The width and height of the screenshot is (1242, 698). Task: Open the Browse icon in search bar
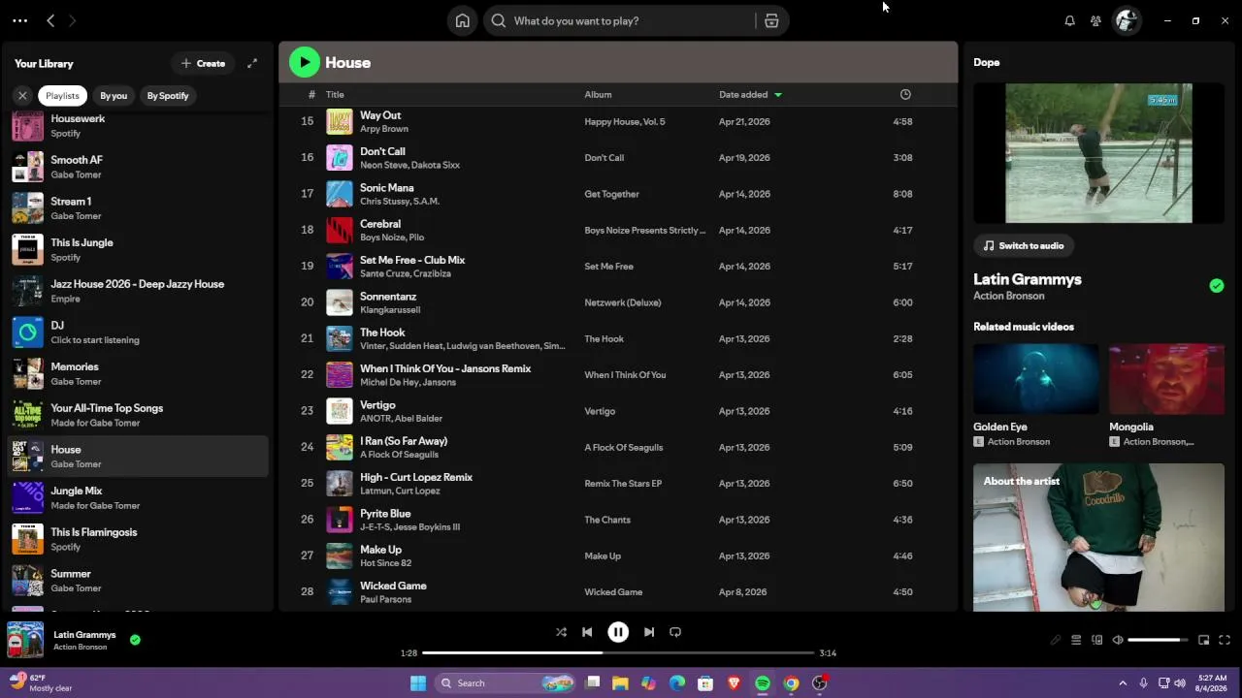(x=771, y=20)
